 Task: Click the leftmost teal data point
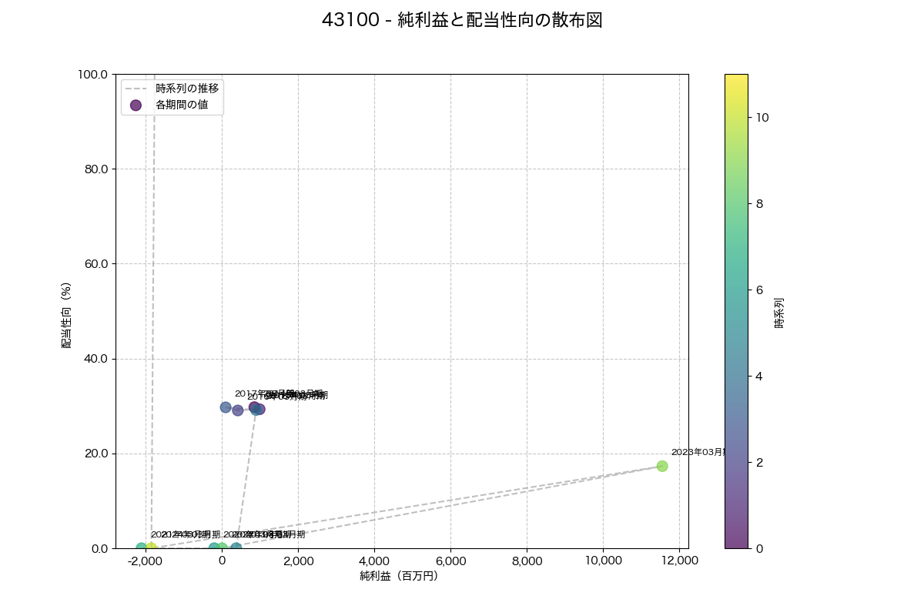141,548
